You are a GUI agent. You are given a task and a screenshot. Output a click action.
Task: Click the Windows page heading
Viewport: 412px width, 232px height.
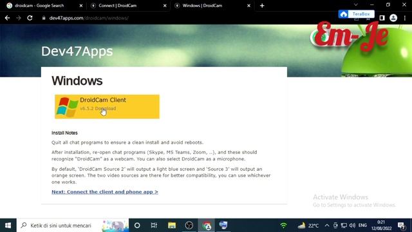(x=77, y=81)
